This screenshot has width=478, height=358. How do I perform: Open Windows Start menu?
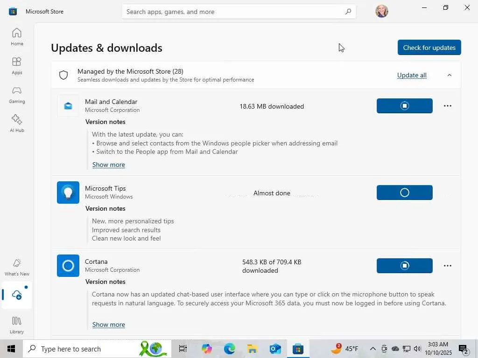[x=11, y=349]
